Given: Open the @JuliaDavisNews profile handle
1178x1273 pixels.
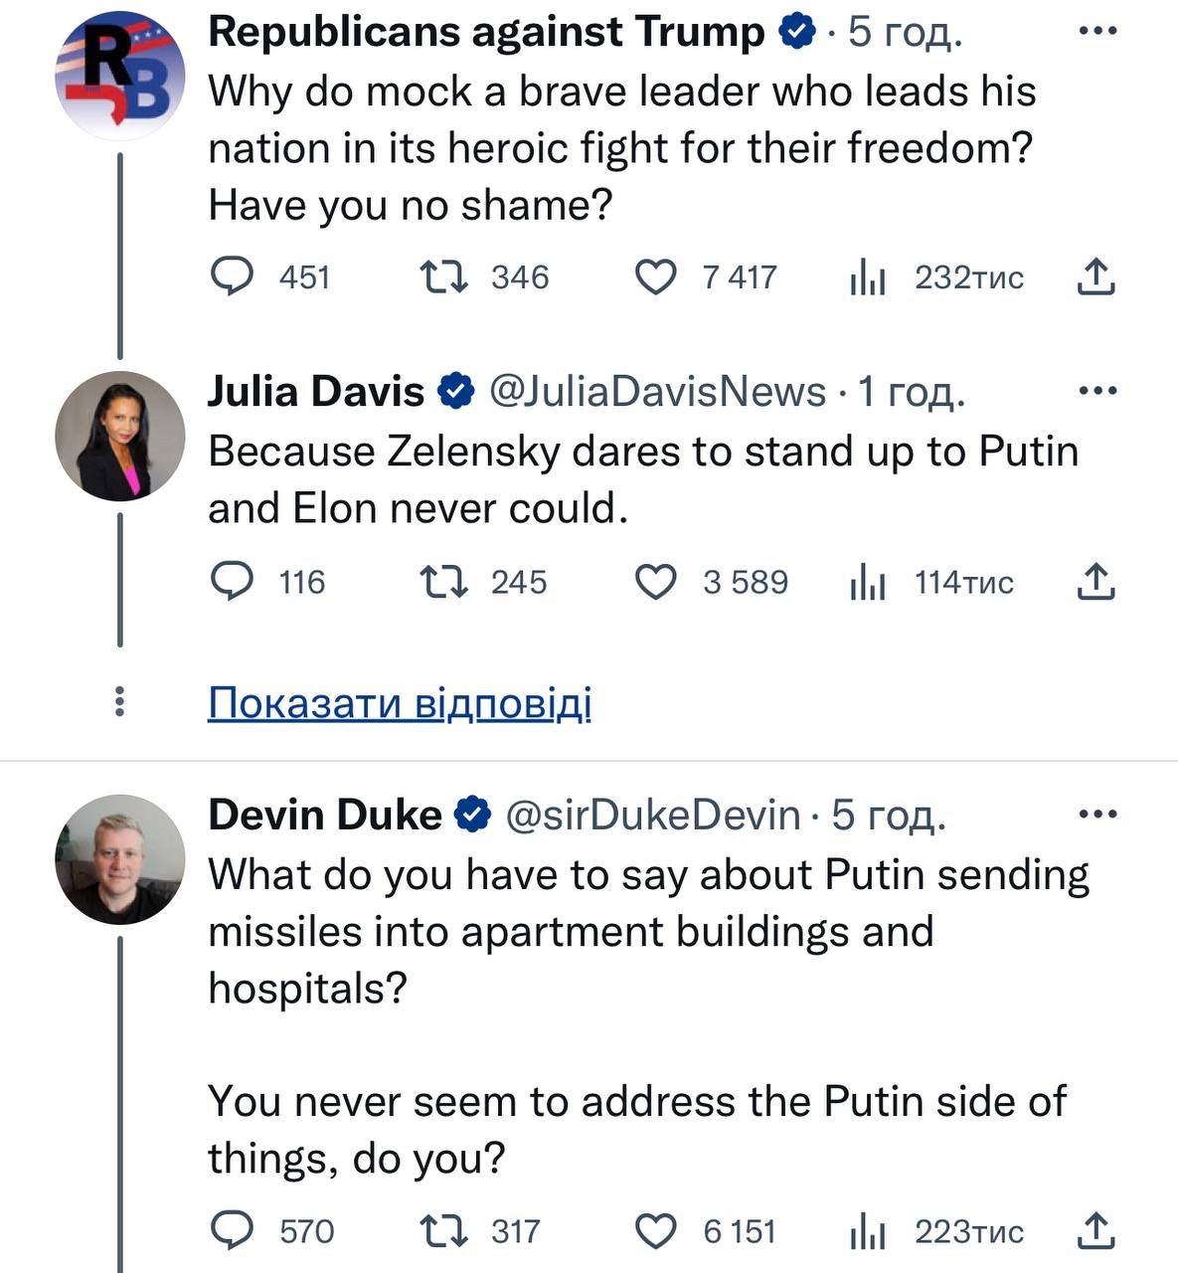Looking at the screenshot, I should [x=657, y=391].
